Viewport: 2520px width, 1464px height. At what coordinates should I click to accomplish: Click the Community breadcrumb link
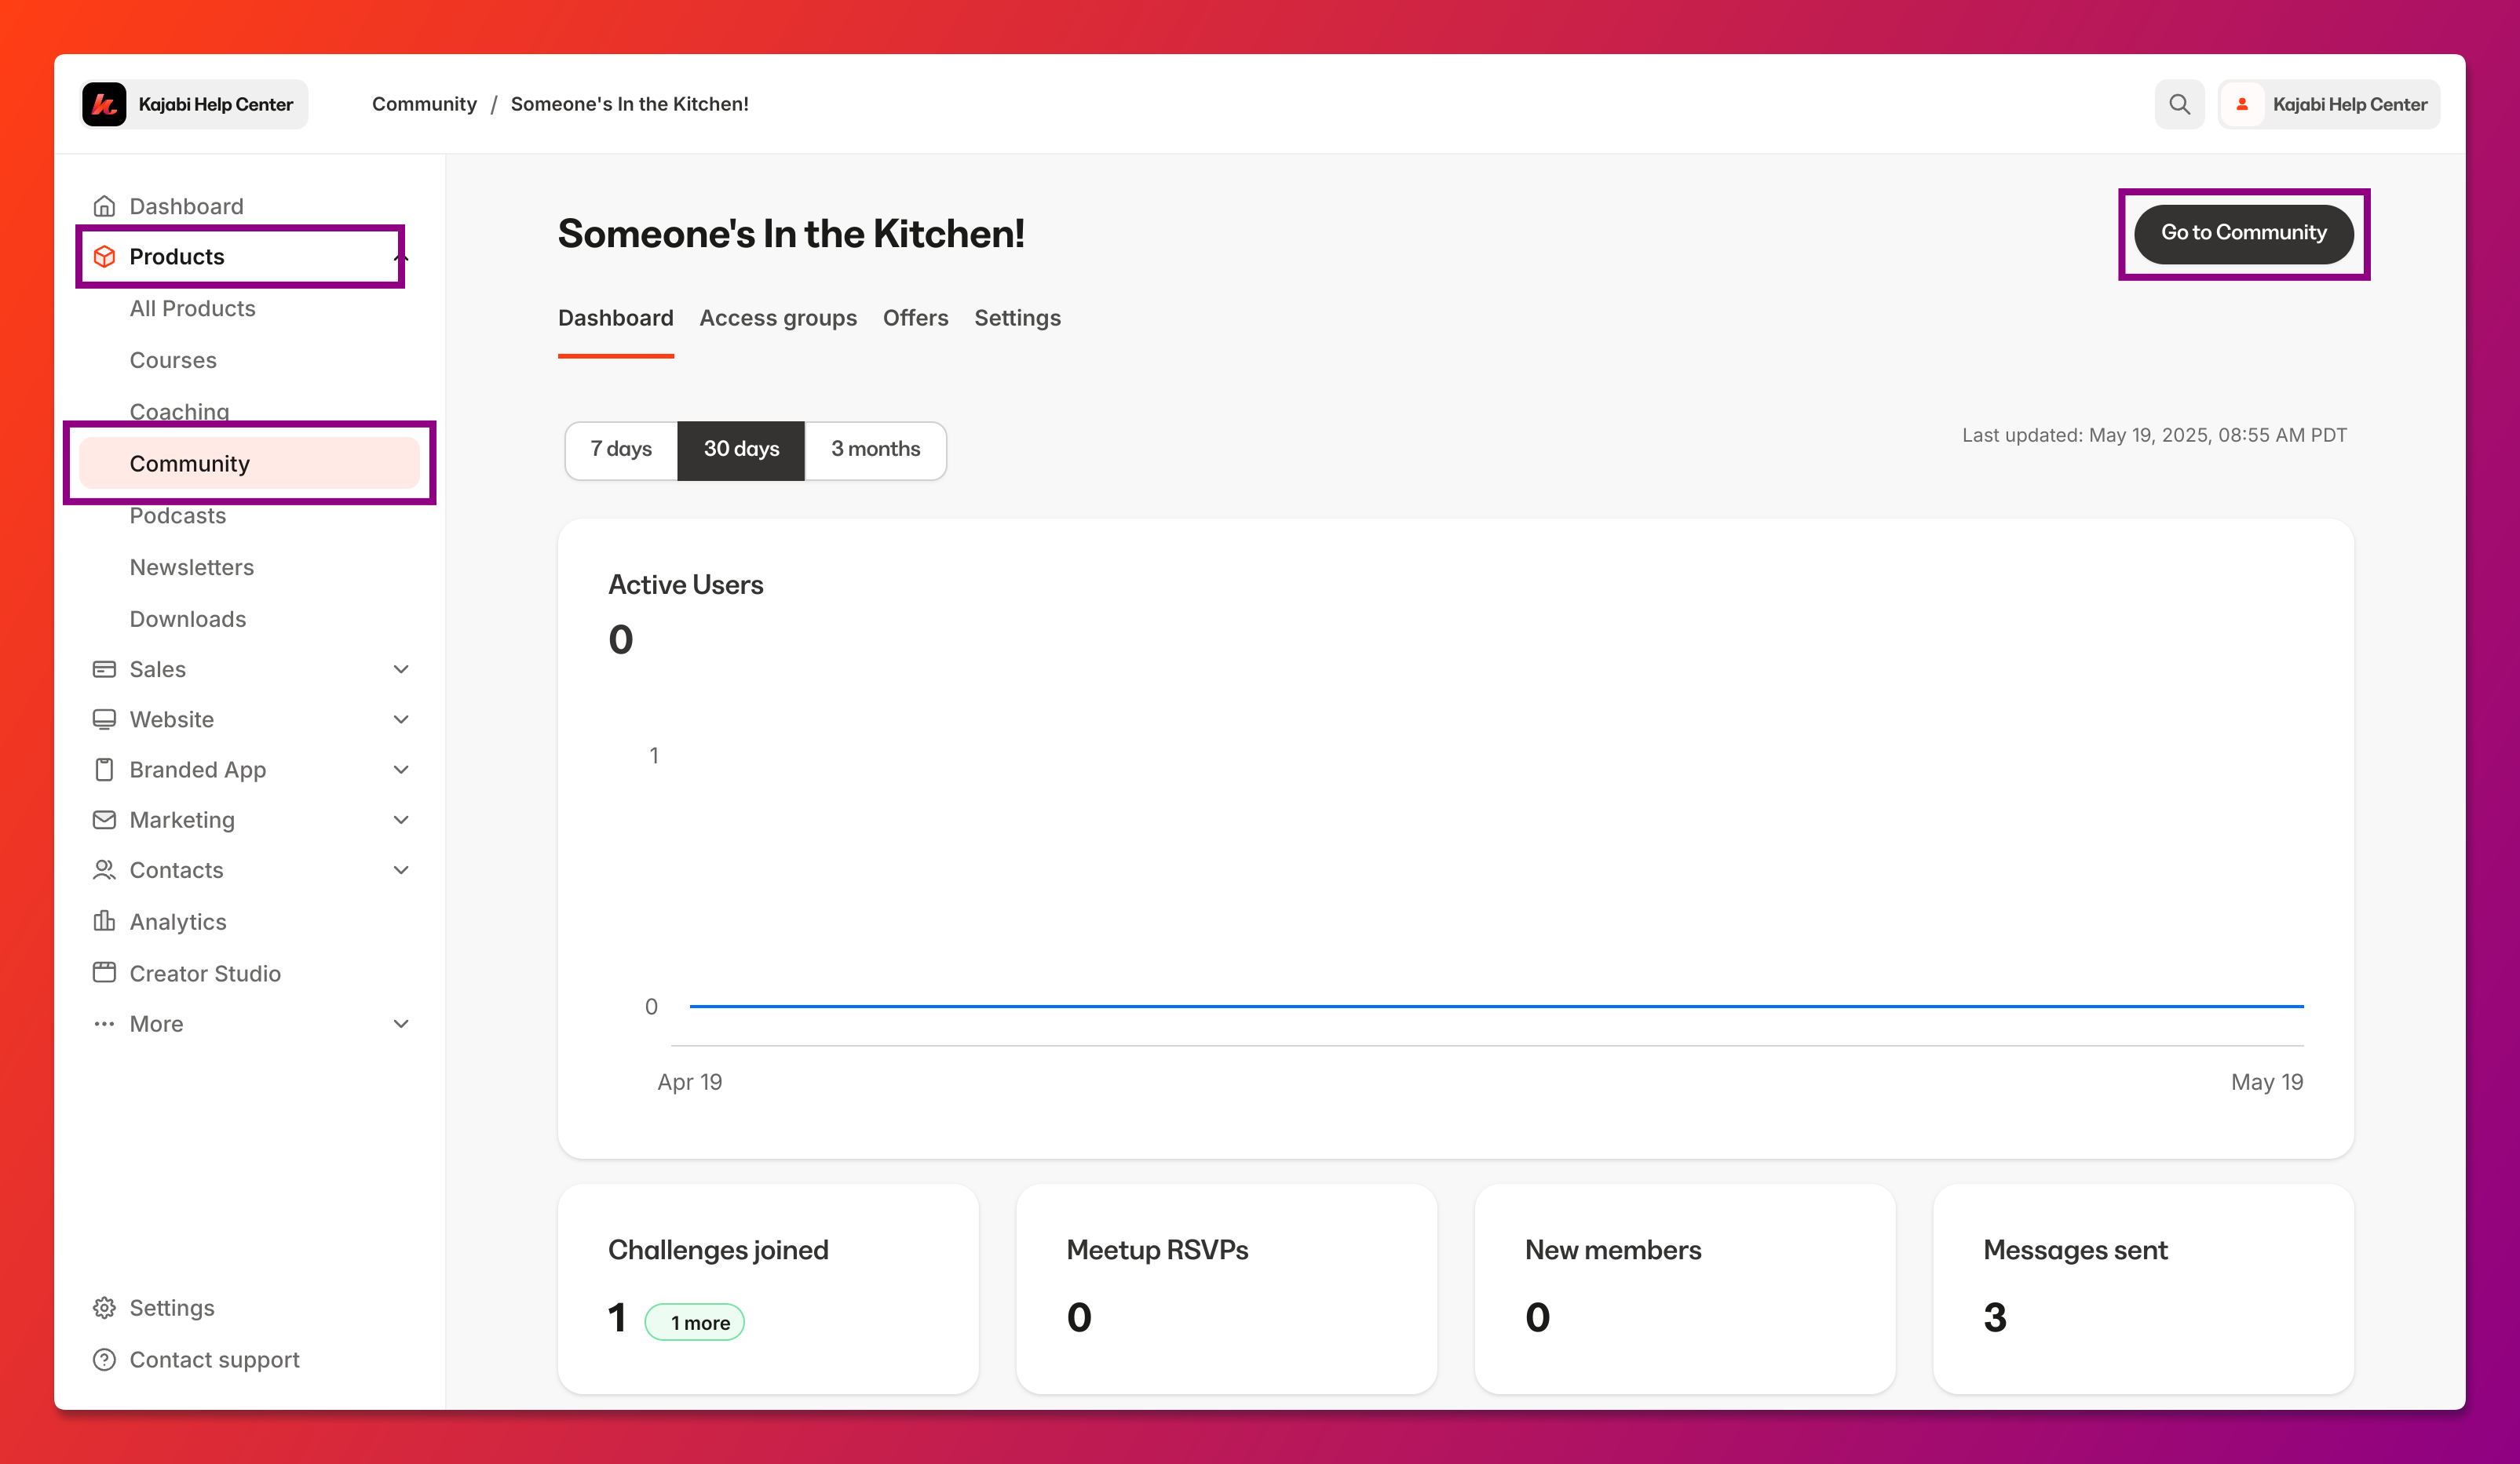click(x=424, y=104)
